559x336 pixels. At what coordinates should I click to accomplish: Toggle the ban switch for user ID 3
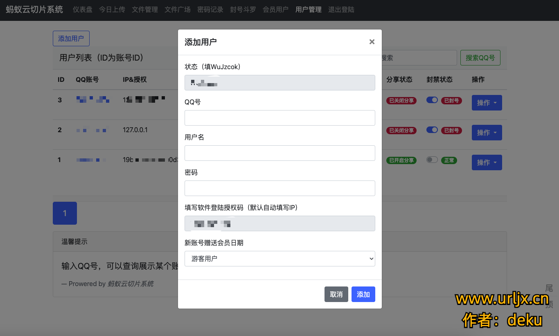click(432, 100)
